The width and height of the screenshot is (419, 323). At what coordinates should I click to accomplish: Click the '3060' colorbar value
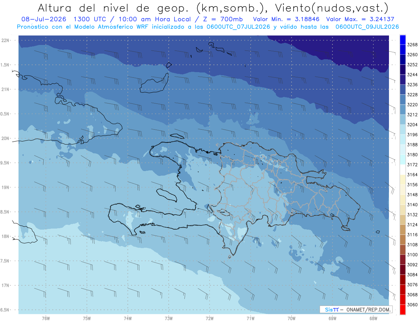(x=412, y=305)
